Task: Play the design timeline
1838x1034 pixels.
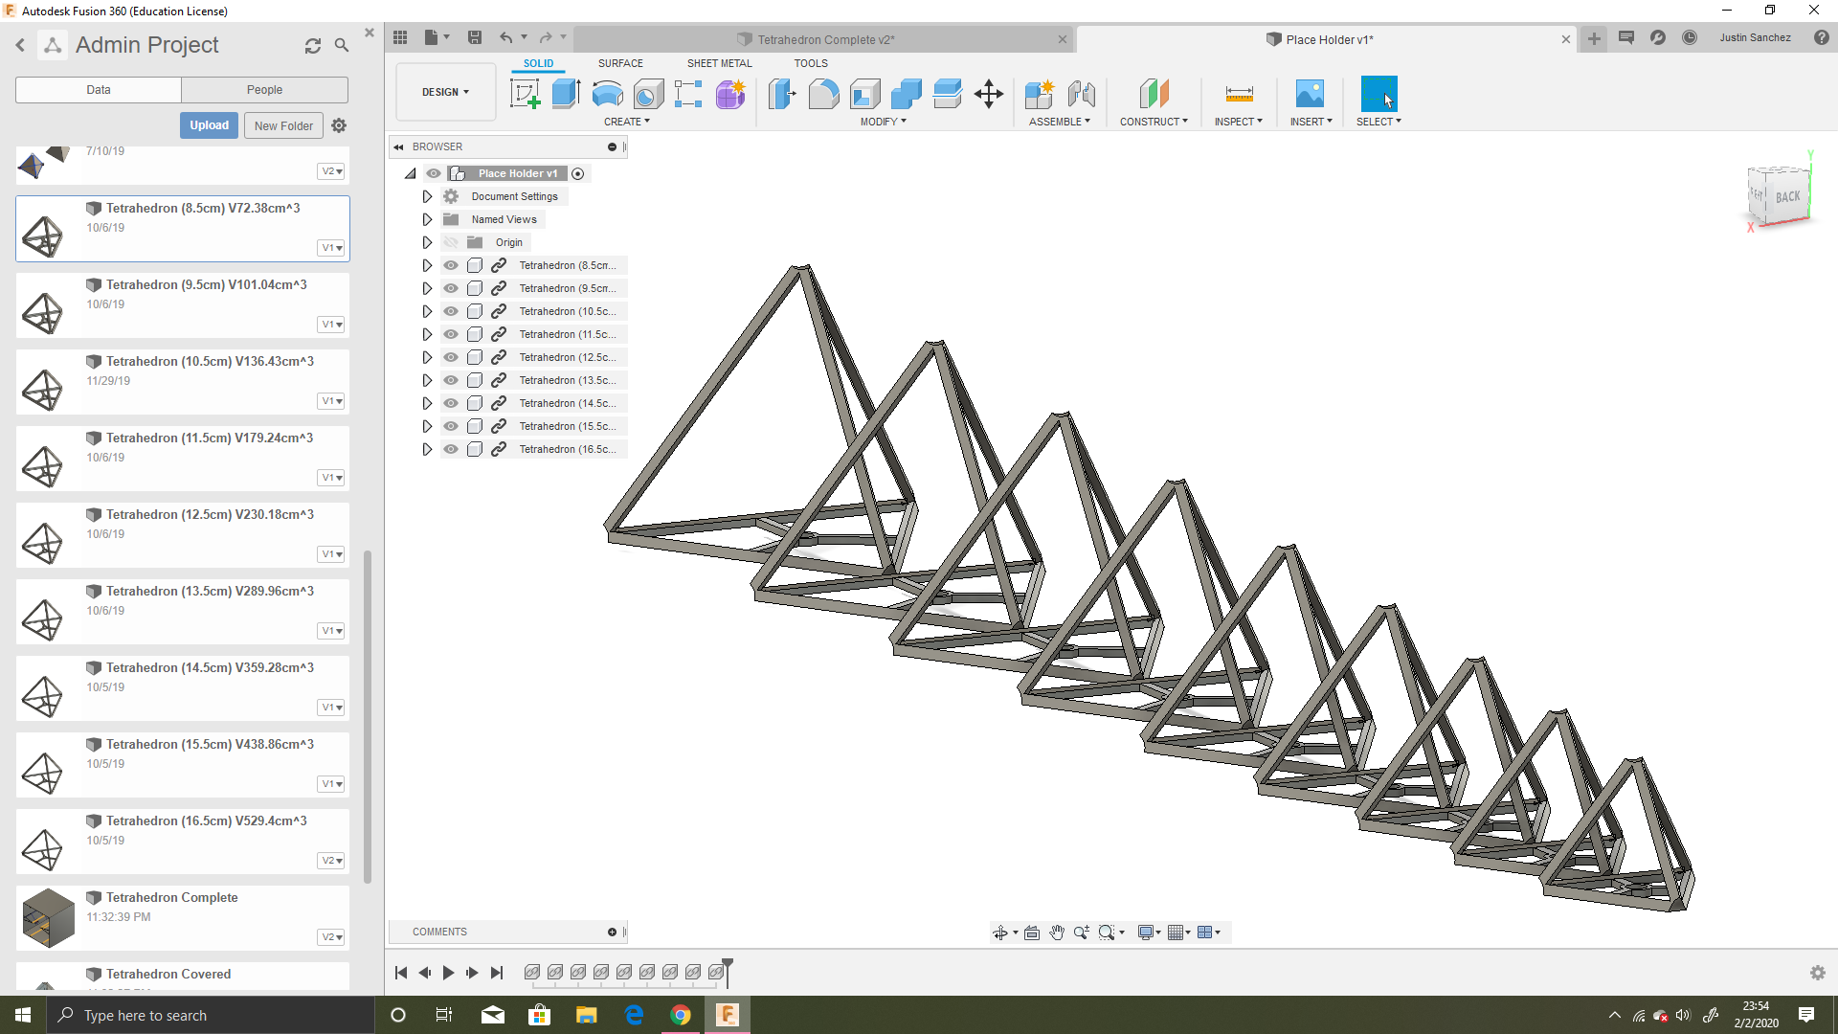Action: (x=448, y=973)
